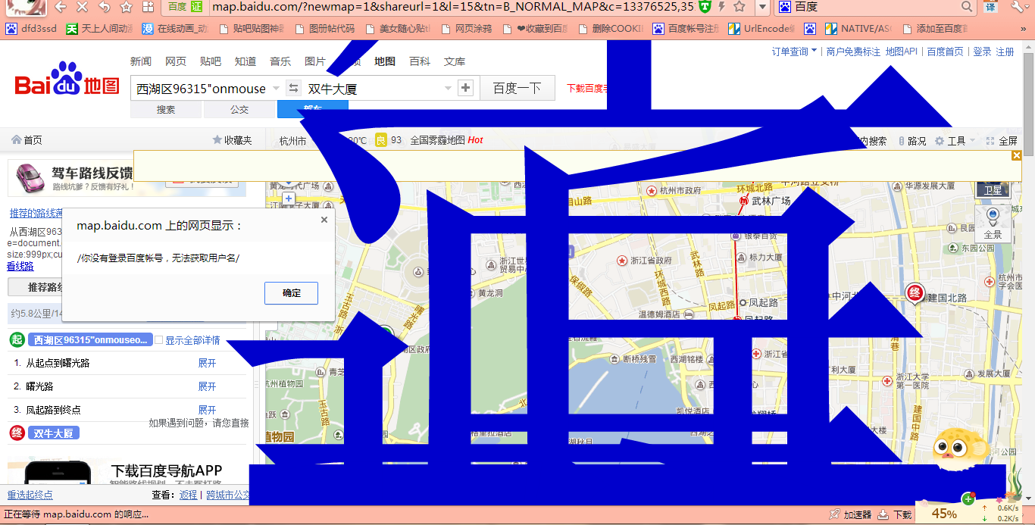Click the browser back arrow button
Screen dimensions: 1035x525
coord(61,7)
